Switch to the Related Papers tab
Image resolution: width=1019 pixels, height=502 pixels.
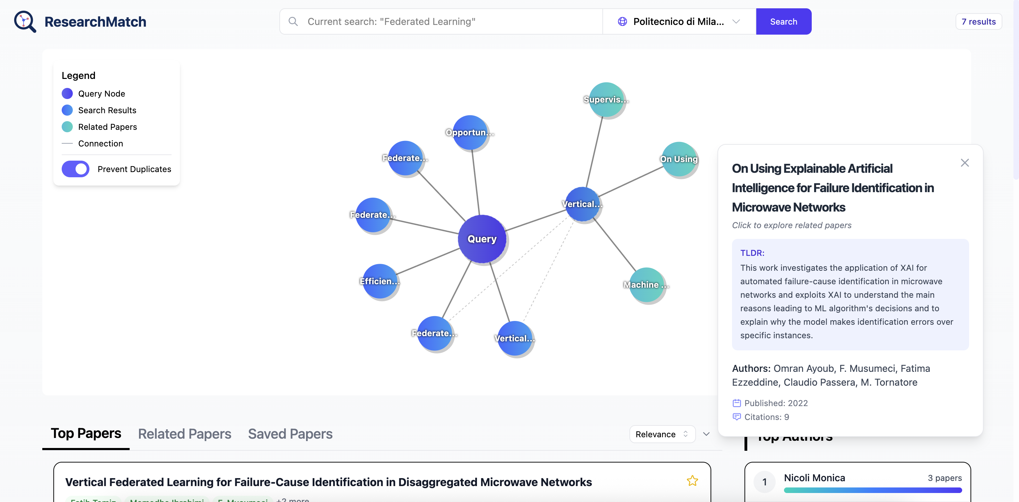[x=184, y=434]
